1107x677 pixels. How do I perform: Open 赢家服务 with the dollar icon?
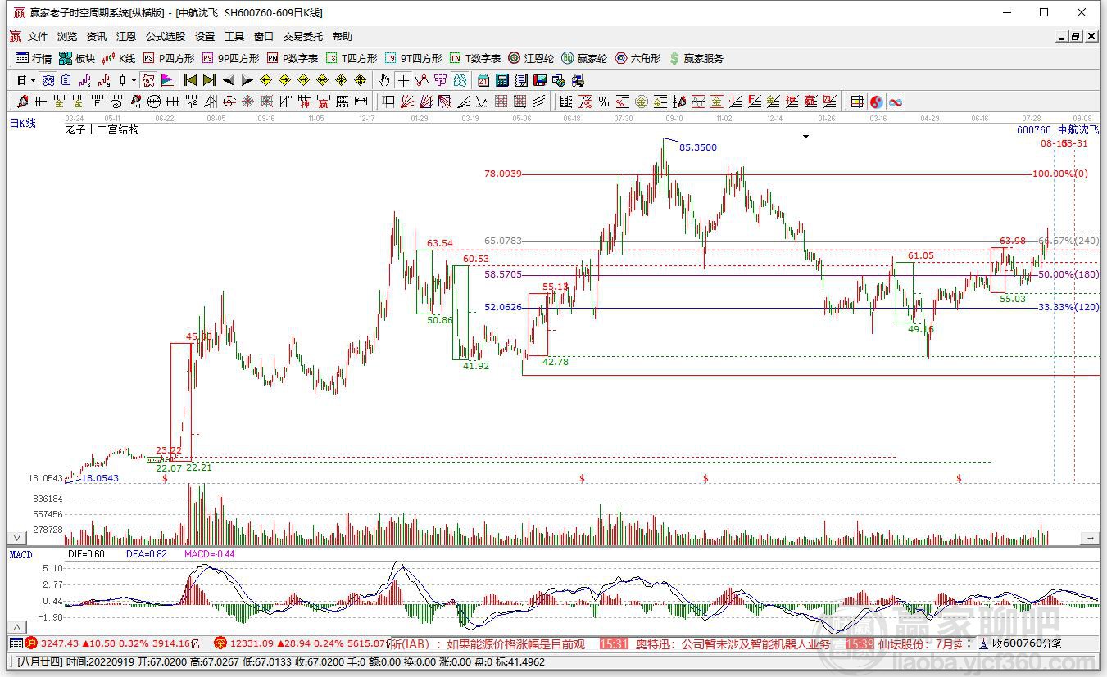696,58
